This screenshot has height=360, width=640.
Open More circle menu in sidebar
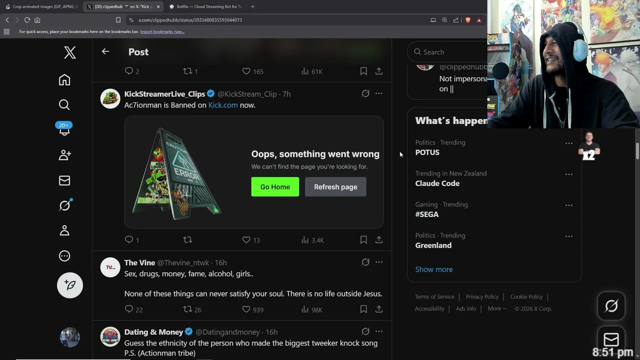point(64,256)
